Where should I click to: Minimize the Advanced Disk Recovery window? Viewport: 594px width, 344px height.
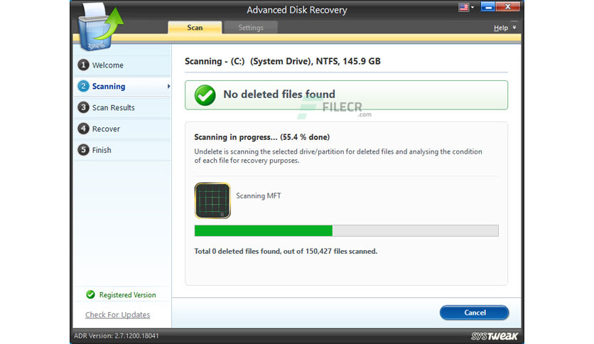pyautogui.click(x=488, y=7)
